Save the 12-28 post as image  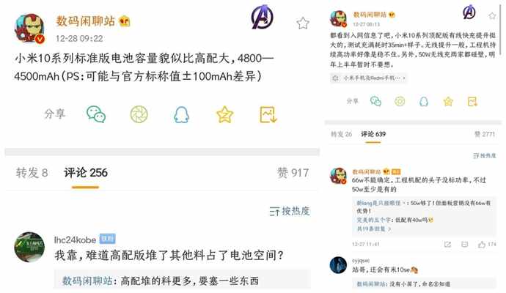268,114
